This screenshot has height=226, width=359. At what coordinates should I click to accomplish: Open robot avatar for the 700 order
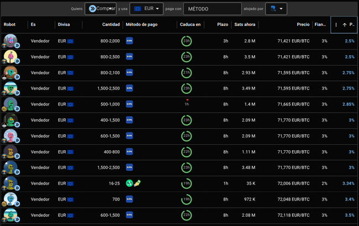coord(10,199)
